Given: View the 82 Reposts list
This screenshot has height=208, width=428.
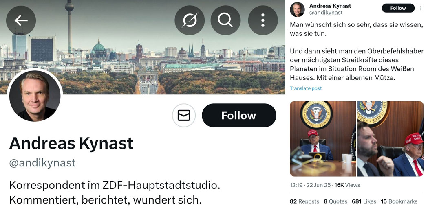Looking at the screenshot, I should pos(304,201).
